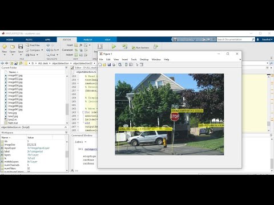Click the Run and Time icon

pos(156,47)
